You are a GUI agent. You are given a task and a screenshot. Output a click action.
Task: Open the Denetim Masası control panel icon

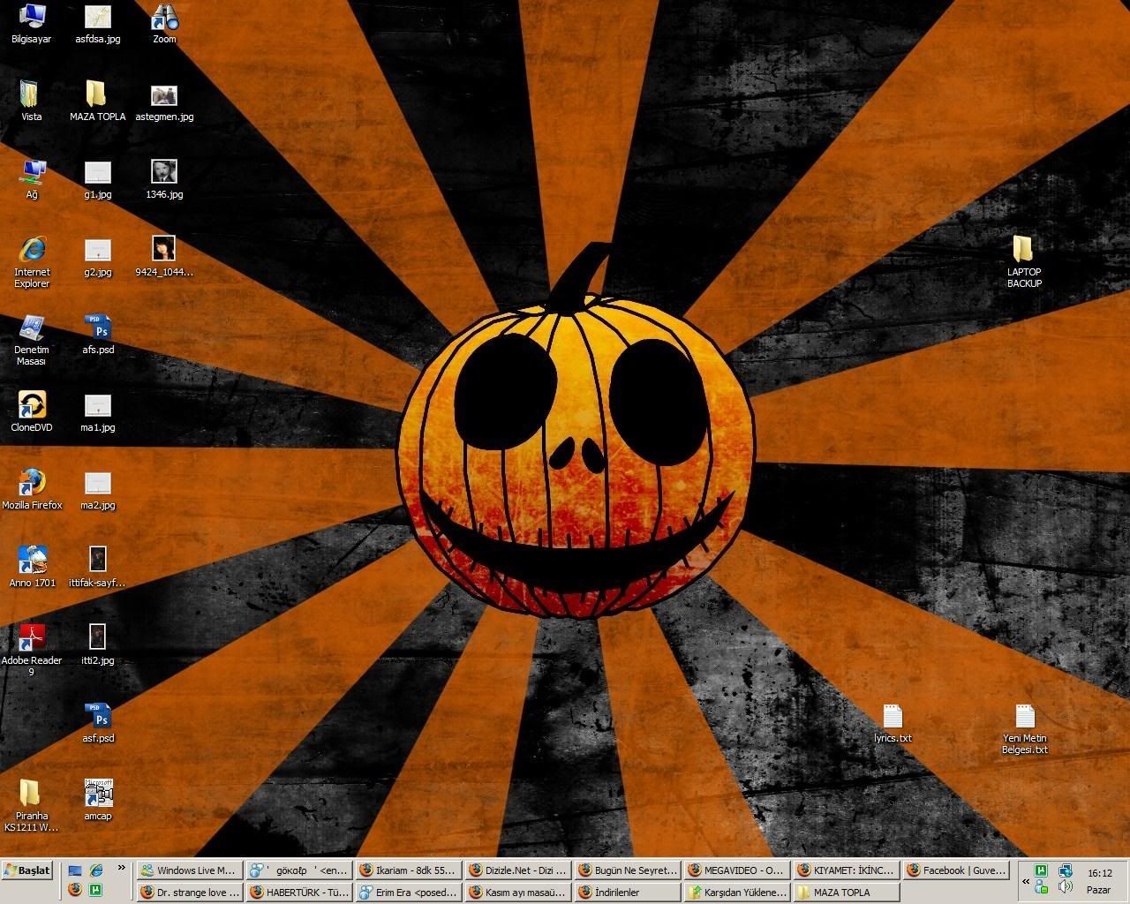click(32, 328)
